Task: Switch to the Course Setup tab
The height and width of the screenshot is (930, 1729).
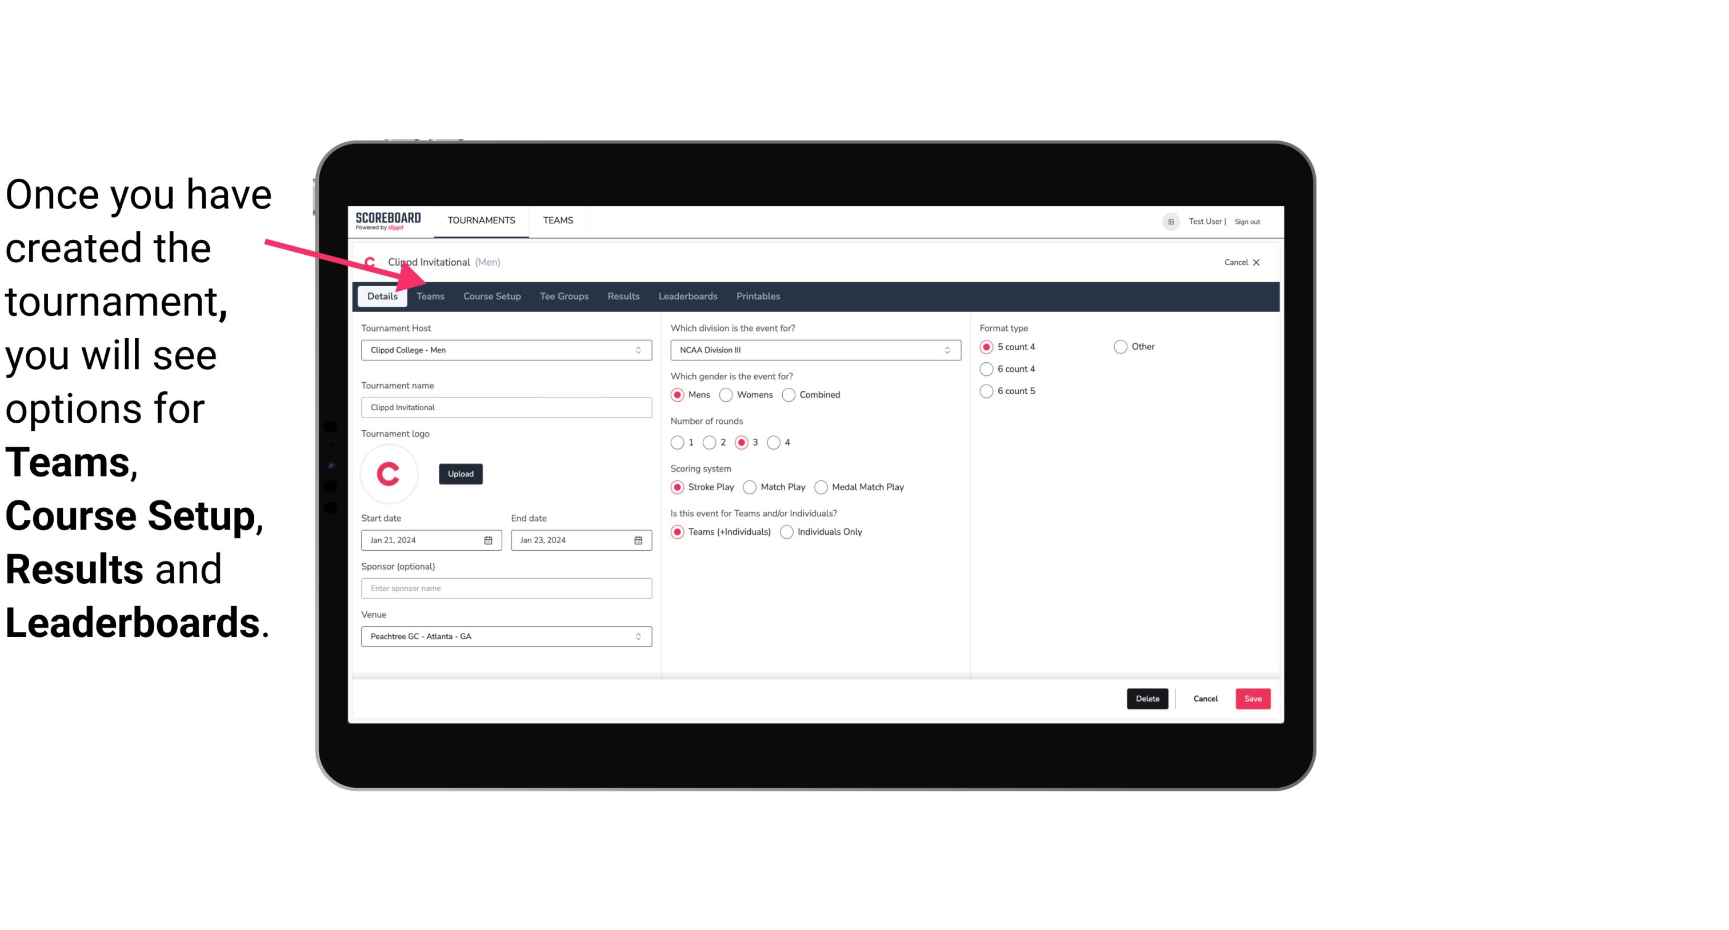Action: [x=491, y=295]
